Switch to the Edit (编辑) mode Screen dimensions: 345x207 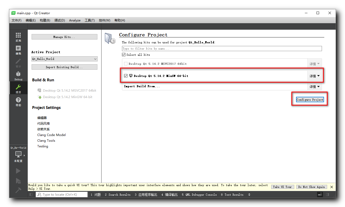click(18, 50)
